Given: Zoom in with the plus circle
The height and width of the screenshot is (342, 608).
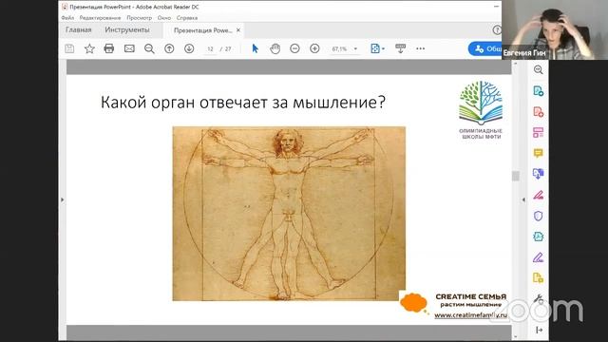Looking at the screenshot, I should (314, 48).
